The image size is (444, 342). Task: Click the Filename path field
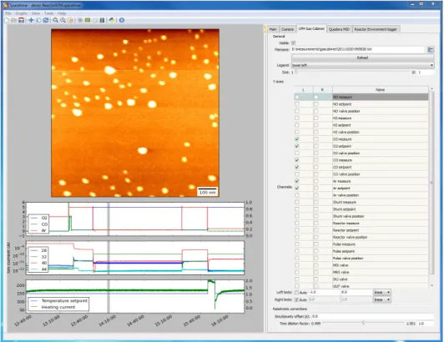click(359, 49)
